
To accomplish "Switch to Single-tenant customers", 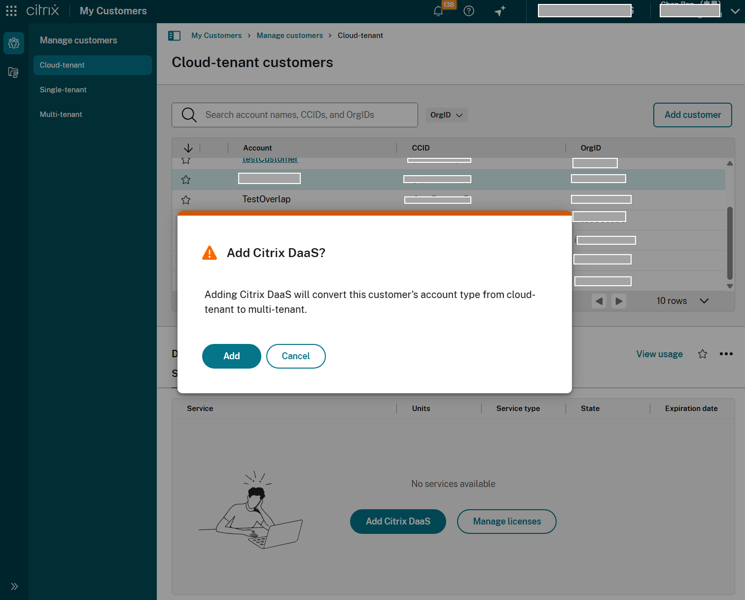I will 63,89.
